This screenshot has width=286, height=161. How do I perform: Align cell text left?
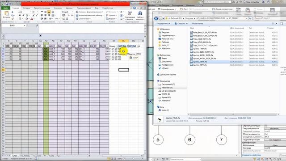42,15
